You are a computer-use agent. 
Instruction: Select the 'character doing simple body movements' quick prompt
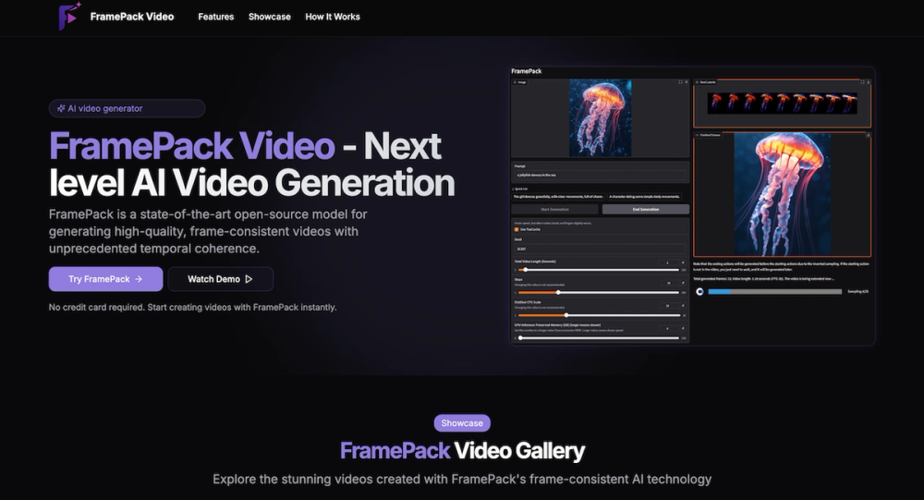pyautogui.click(x=645, y=196)
